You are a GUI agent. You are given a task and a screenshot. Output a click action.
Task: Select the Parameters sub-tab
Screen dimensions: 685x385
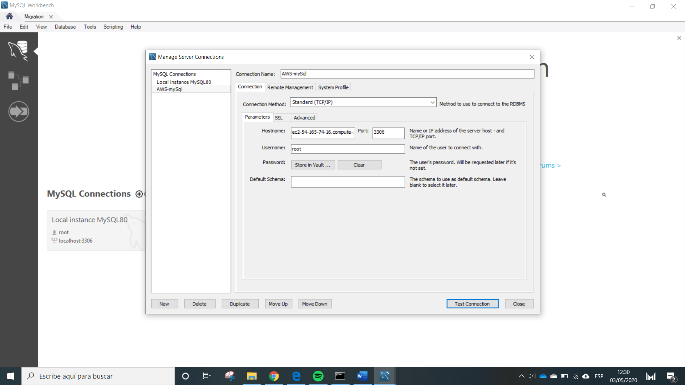pyautogui.click(x=257, y=117)
